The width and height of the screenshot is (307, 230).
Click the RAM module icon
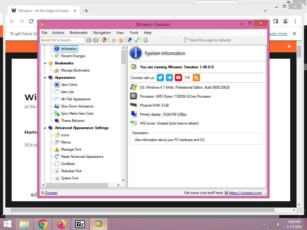tap(133, 105)
